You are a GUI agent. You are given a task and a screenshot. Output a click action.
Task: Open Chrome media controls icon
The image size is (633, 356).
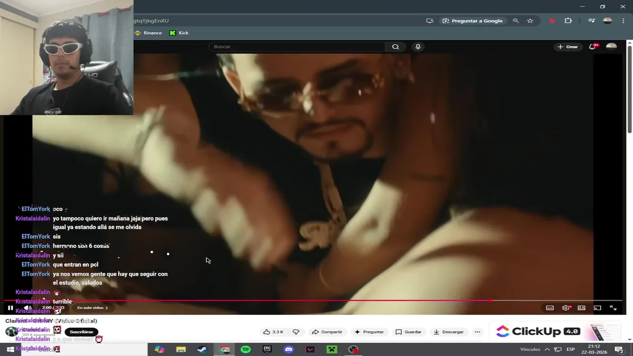591,21
